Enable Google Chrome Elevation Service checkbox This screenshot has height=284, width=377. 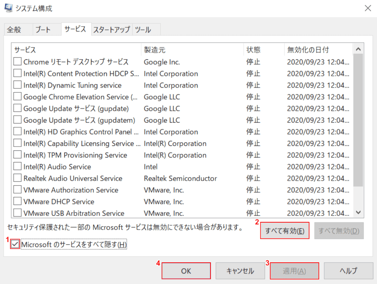(17, 97)
